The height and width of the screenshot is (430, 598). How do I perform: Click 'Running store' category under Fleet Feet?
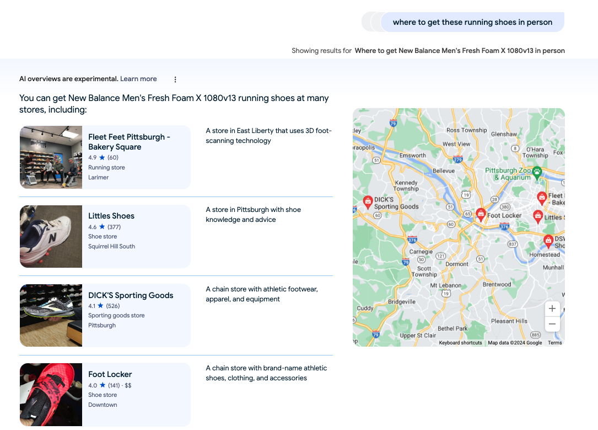point(106,167)
